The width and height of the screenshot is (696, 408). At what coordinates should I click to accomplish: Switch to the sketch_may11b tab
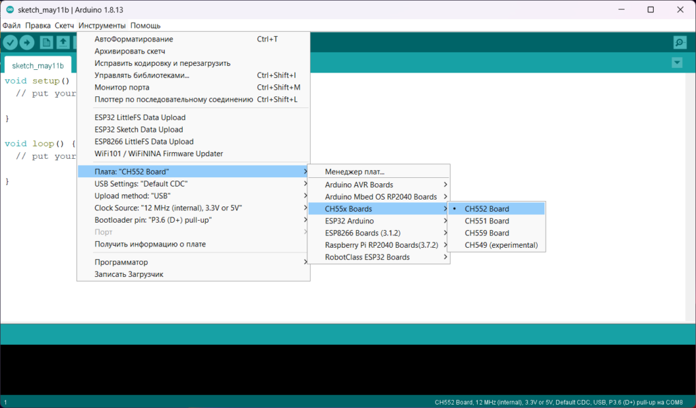(38, 66)
